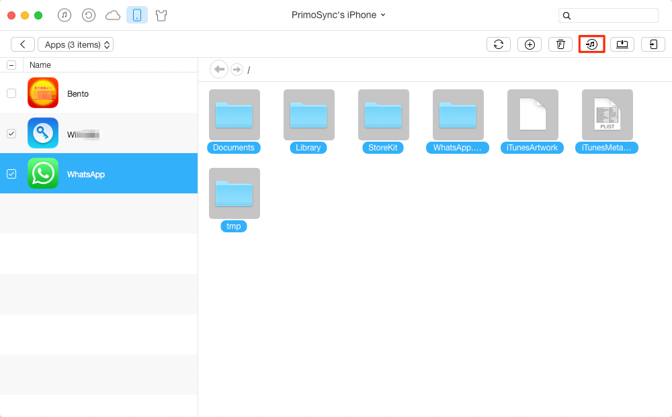
Task: Click the Documents label
Action: pos(234,148)
